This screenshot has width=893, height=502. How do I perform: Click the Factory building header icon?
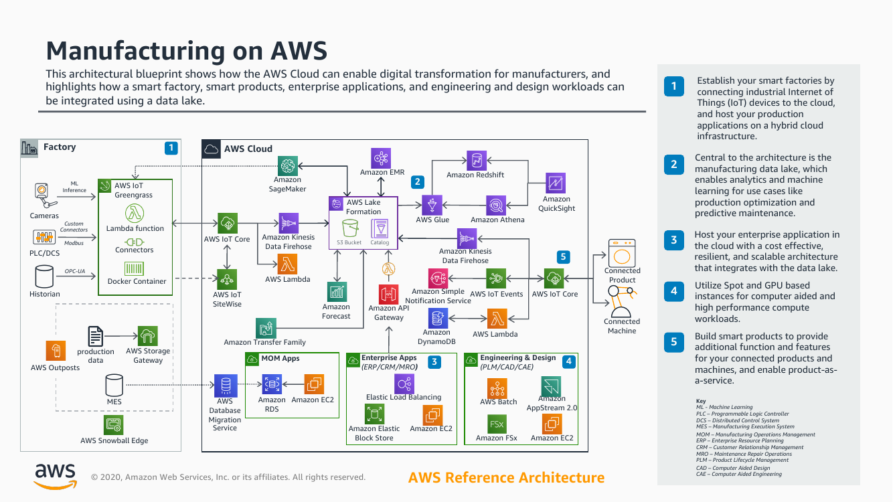[29, 148]
